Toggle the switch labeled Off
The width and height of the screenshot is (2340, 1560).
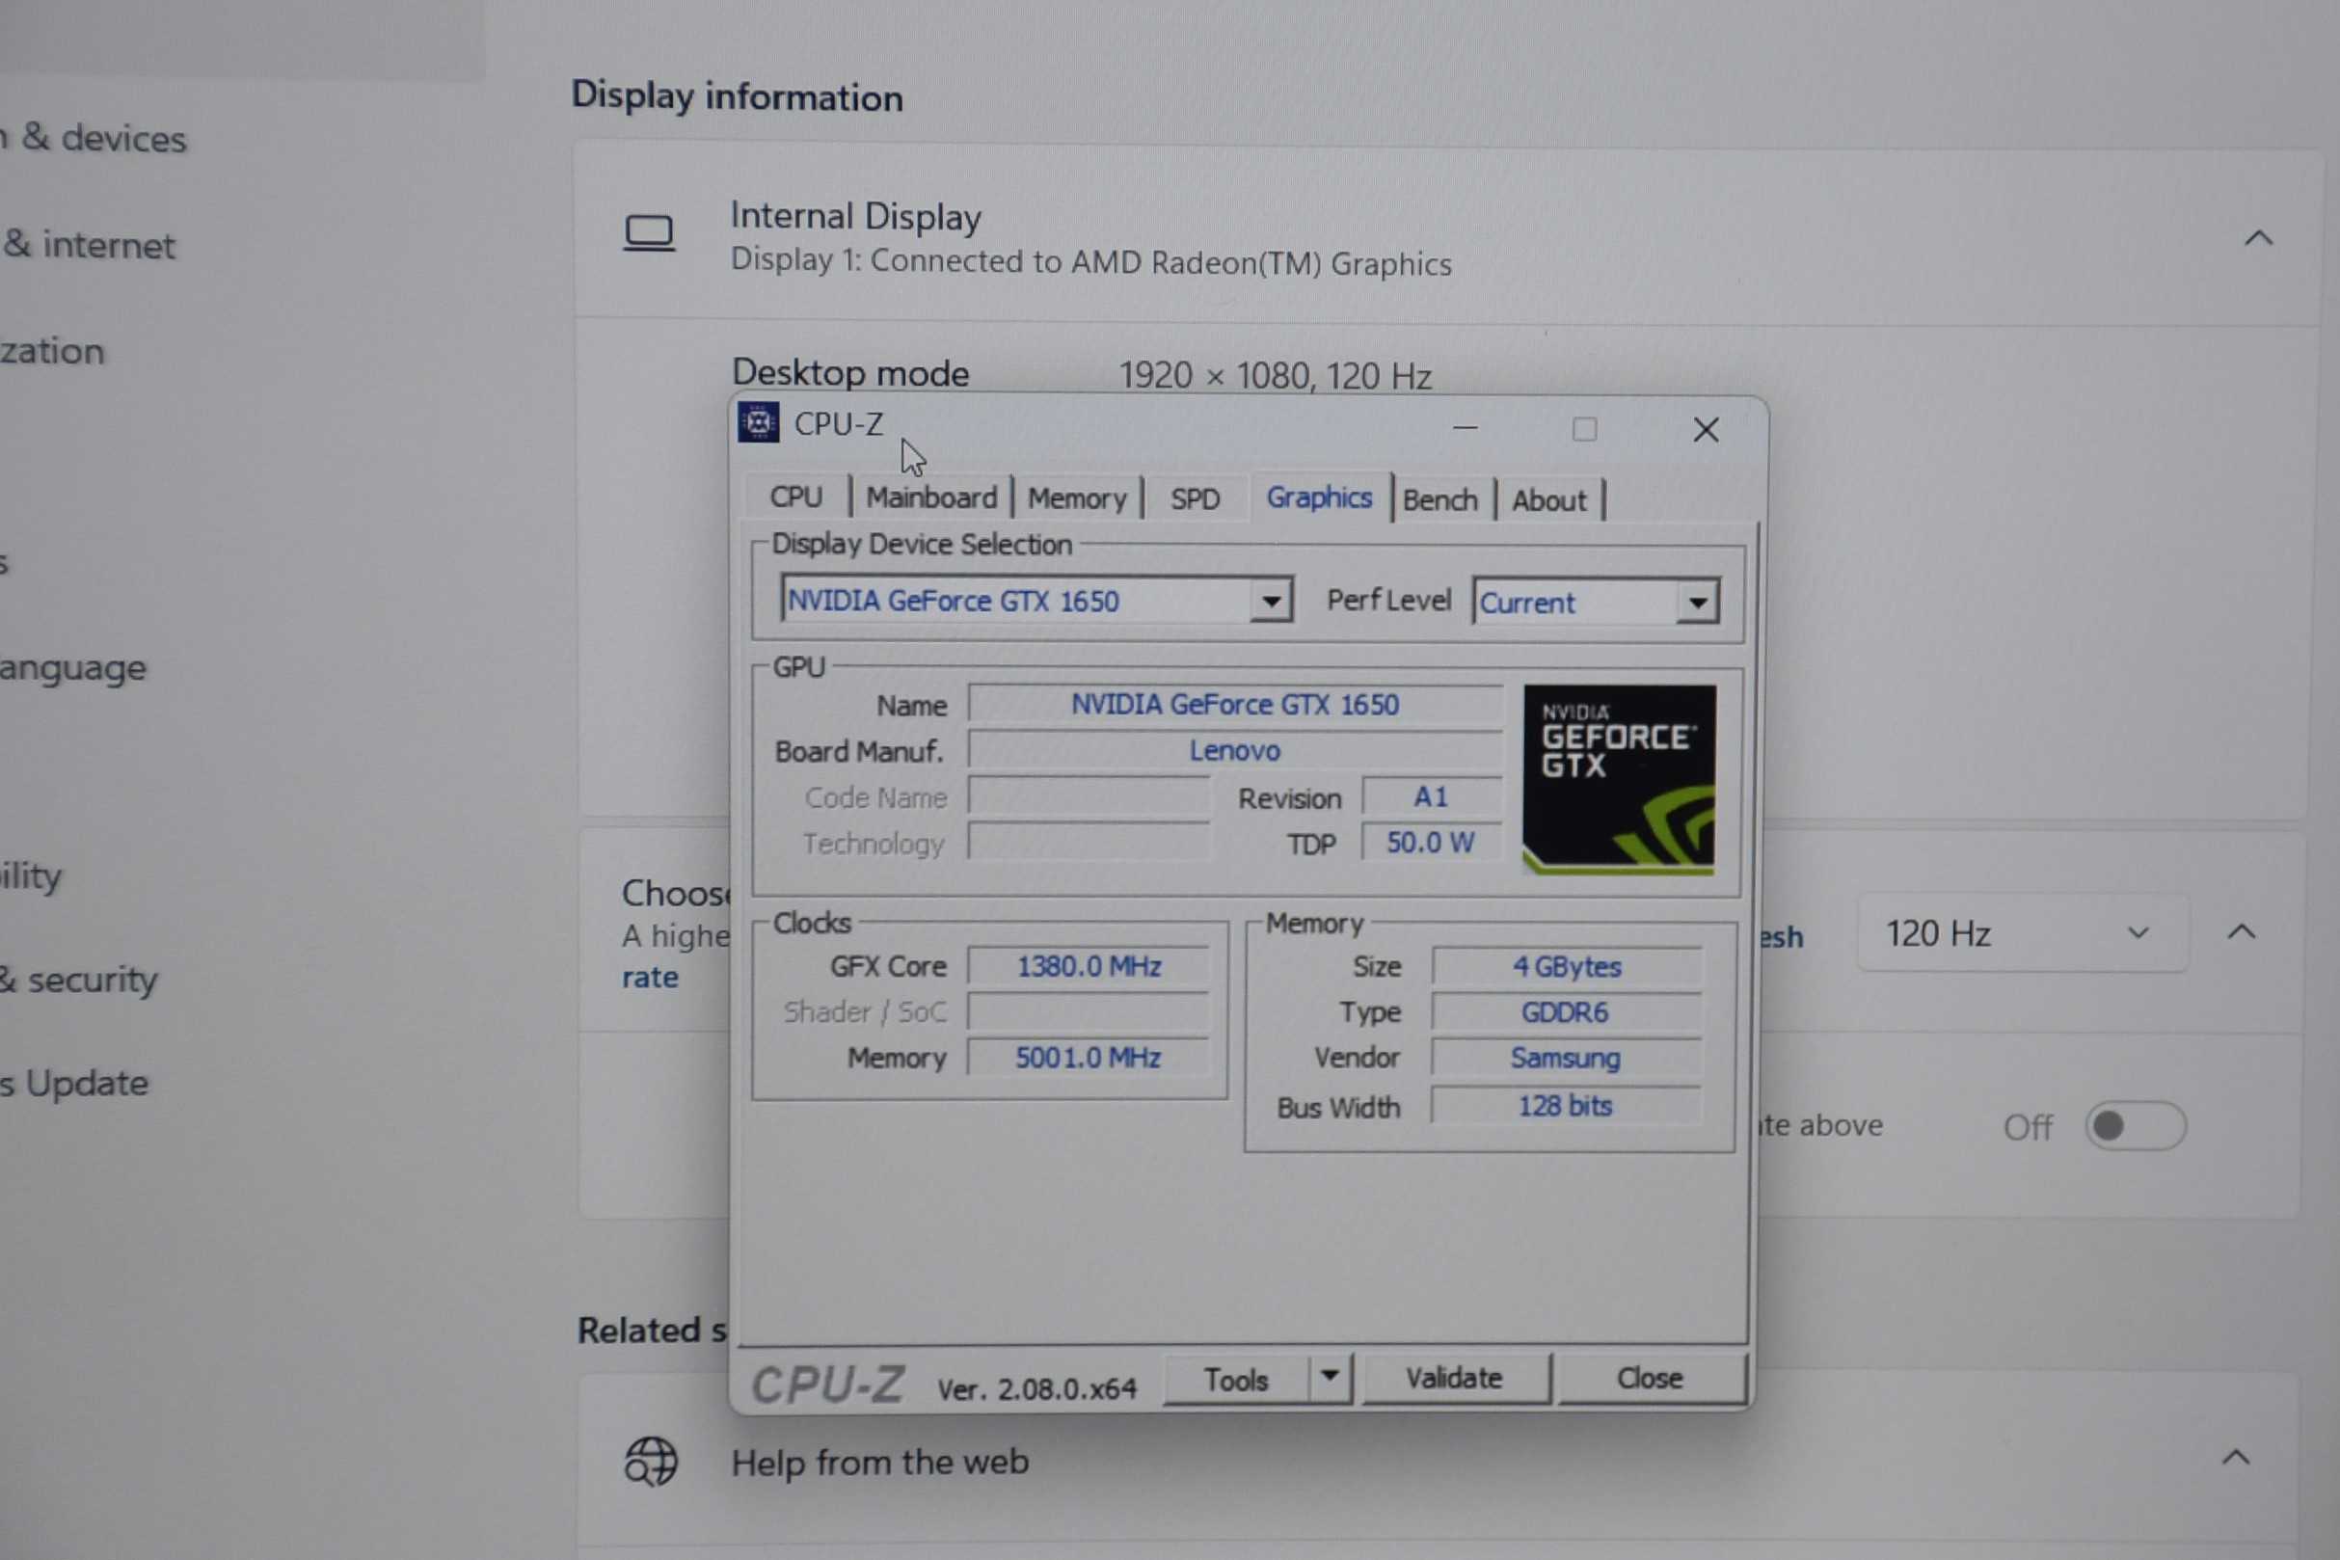pos(2134,1126)
